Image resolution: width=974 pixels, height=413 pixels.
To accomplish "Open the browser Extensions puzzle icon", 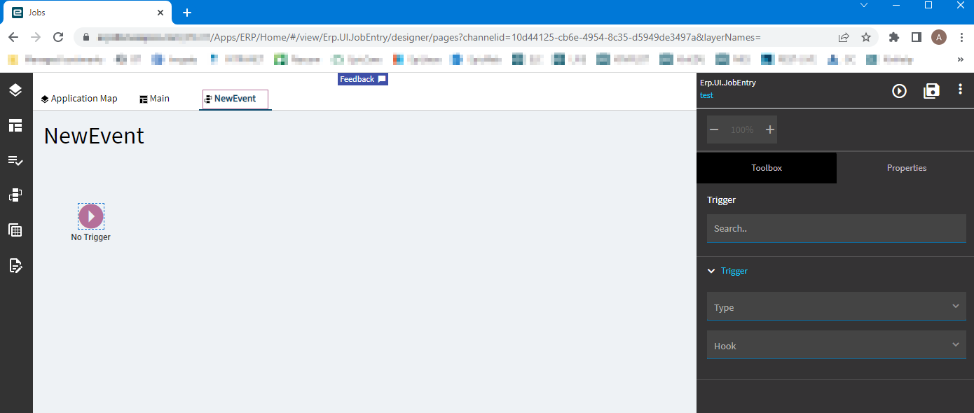I will click(894, 37).
